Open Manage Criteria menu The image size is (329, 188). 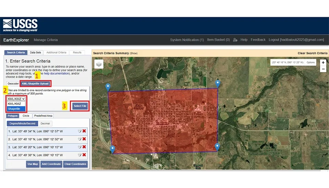(x=46, y=40)
